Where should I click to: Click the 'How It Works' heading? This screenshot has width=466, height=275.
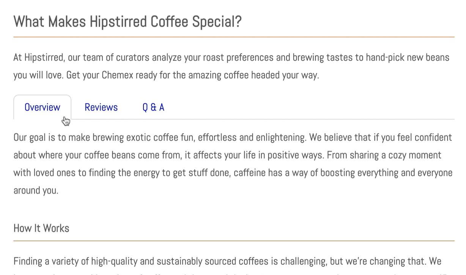click(x=41, y=228)
